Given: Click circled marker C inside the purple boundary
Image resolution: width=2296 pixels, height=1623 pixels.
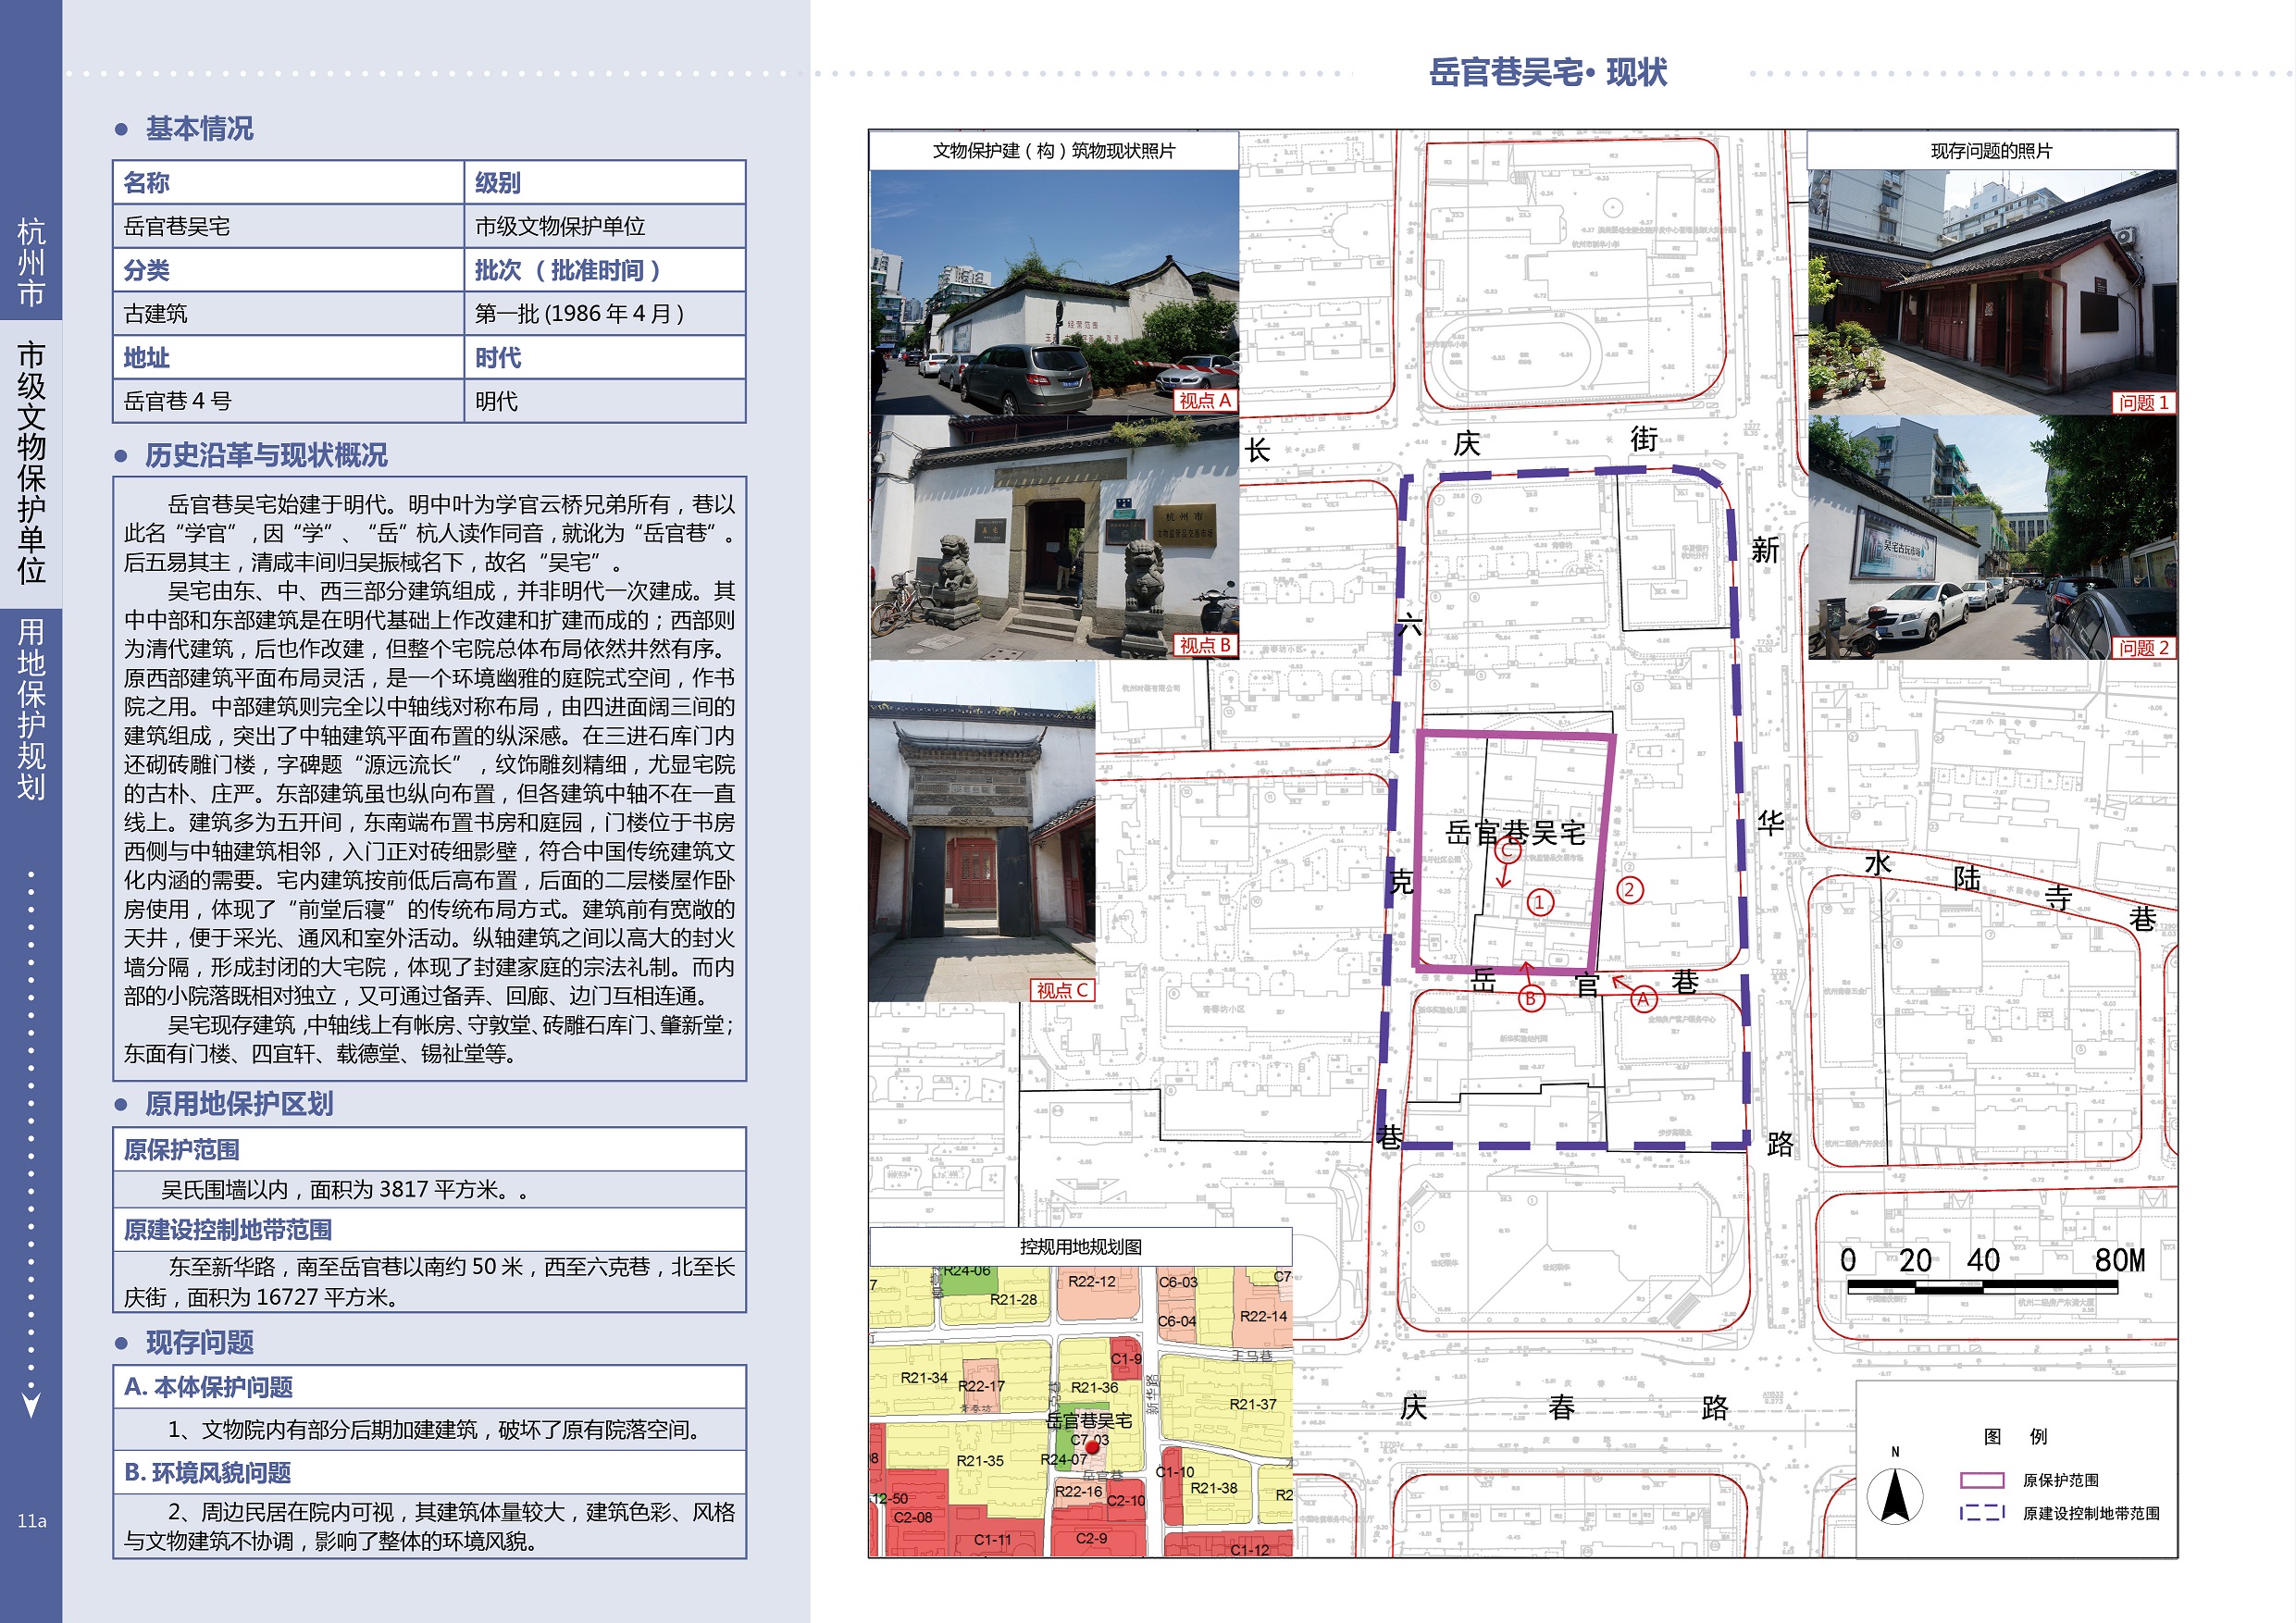Looking at the screenshot, I should coord(1508,852).
